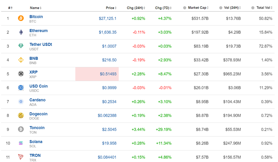Viewport: 278px width, 162px height.
Task: Click Bitcoin price $27,125.1
Action: [108, 19]
